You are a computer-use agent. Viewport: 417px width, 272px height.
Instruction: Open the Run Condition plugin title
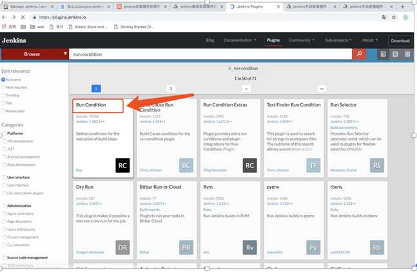tap(91, 105)
